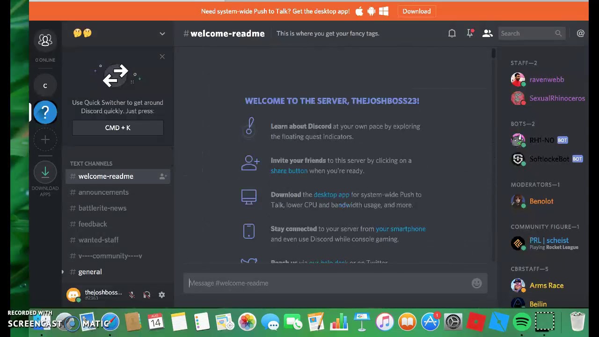The height and width of the screenshot is (337, 599).
Task: Click the Android icon in banner
Action: 372,11
